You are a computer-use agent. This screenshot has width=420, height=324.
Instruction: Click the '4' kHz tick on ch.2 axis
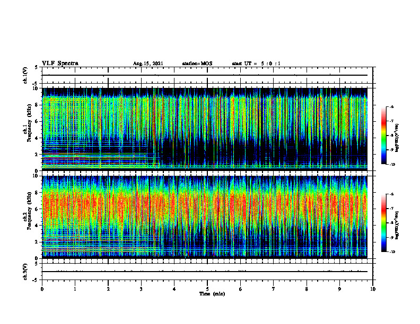click(37, 226)
